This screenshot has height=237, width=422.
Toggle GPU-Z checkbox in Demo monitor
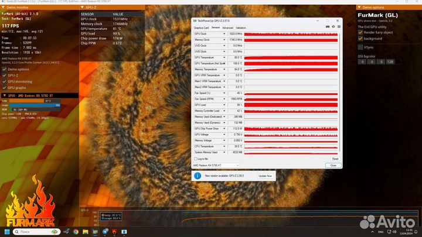point(4,75)
